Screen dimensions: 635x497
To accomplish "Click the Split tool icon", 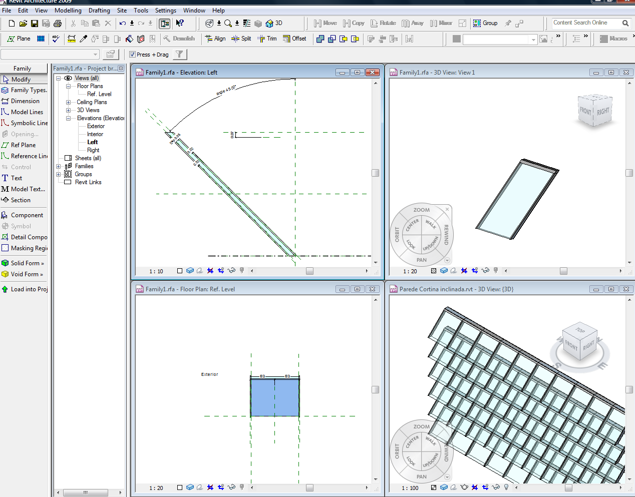I will [241, 39].
